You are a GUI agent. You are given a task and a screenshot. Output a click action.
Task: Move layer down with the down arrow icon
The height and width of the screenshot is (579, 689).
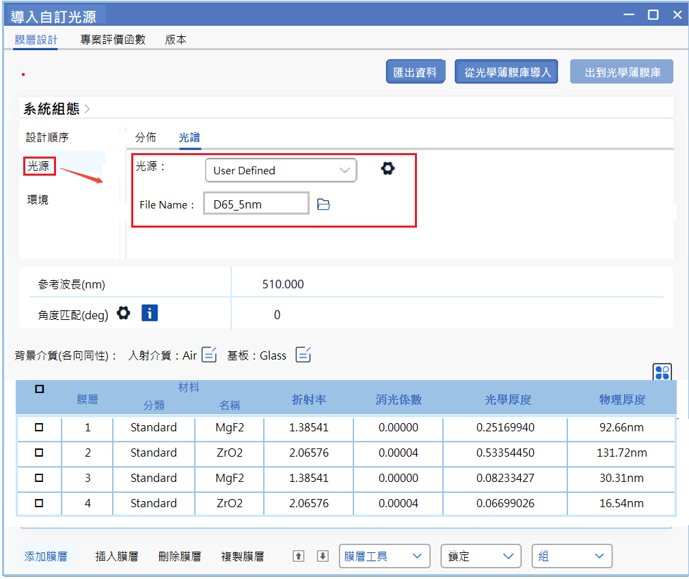click(323, 556)
